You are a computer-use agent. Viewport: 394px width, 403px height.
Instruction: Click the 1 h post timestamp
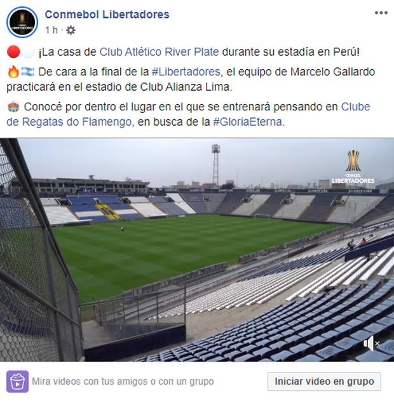pyautogui.click(x=51, y=30)
